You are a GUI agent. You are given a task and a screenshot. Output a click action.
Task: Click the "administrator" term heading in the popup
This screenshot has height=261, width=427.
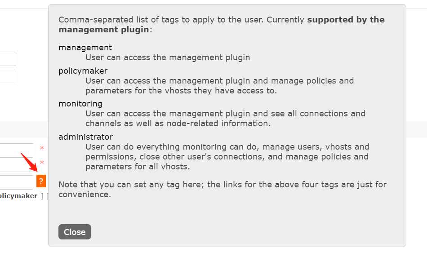click(x=85, y=137)
